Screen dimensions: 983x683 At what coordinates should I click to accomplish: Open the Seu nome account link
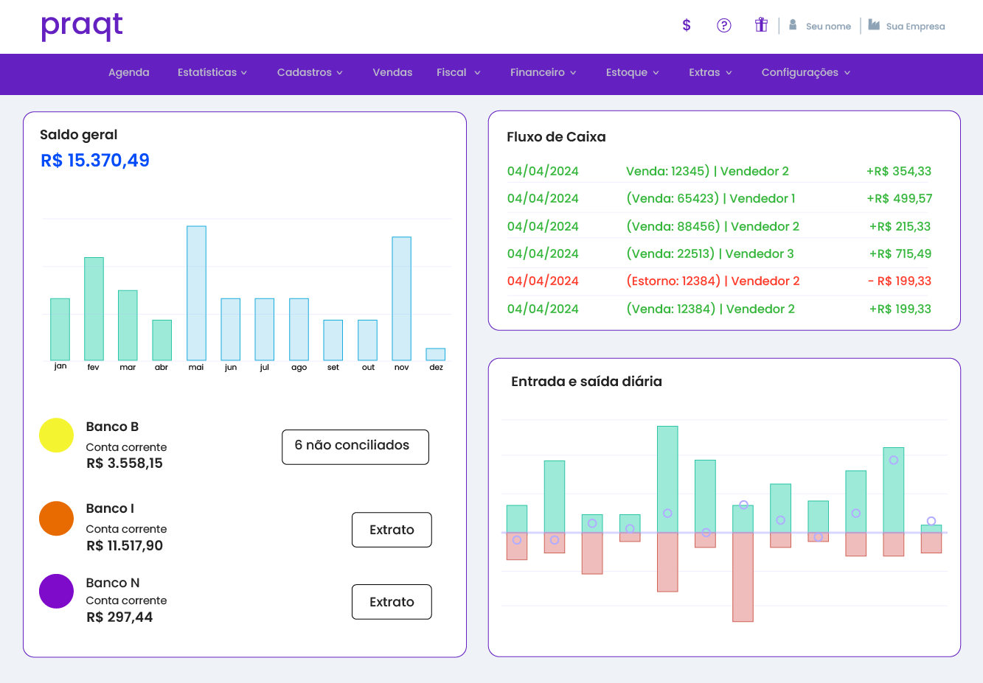tap(828, 27)
